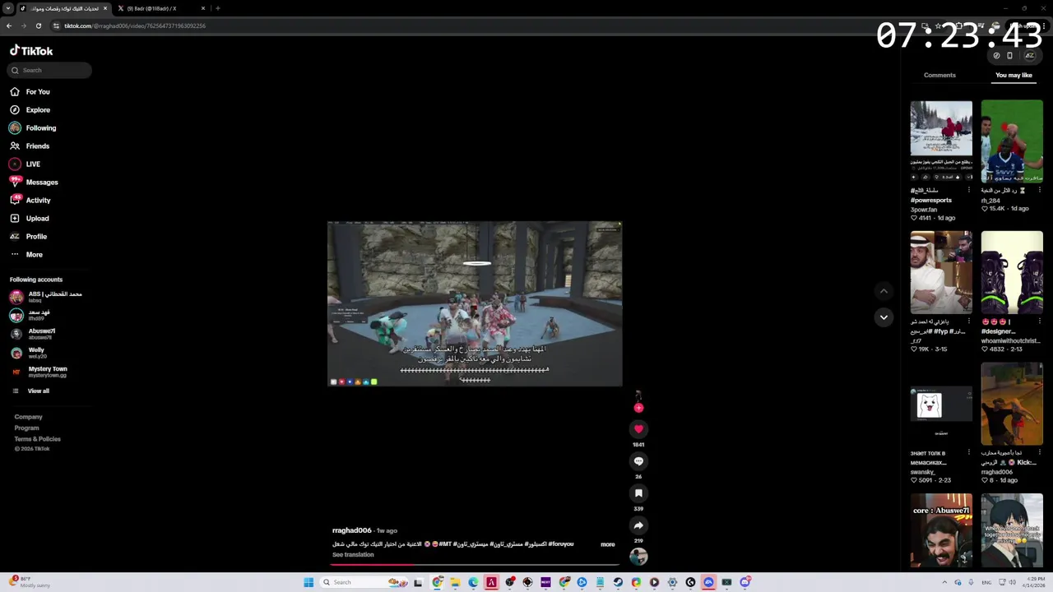Like the video with heart icon
This screenshot has height=592, width=1053.
[638, 428]
